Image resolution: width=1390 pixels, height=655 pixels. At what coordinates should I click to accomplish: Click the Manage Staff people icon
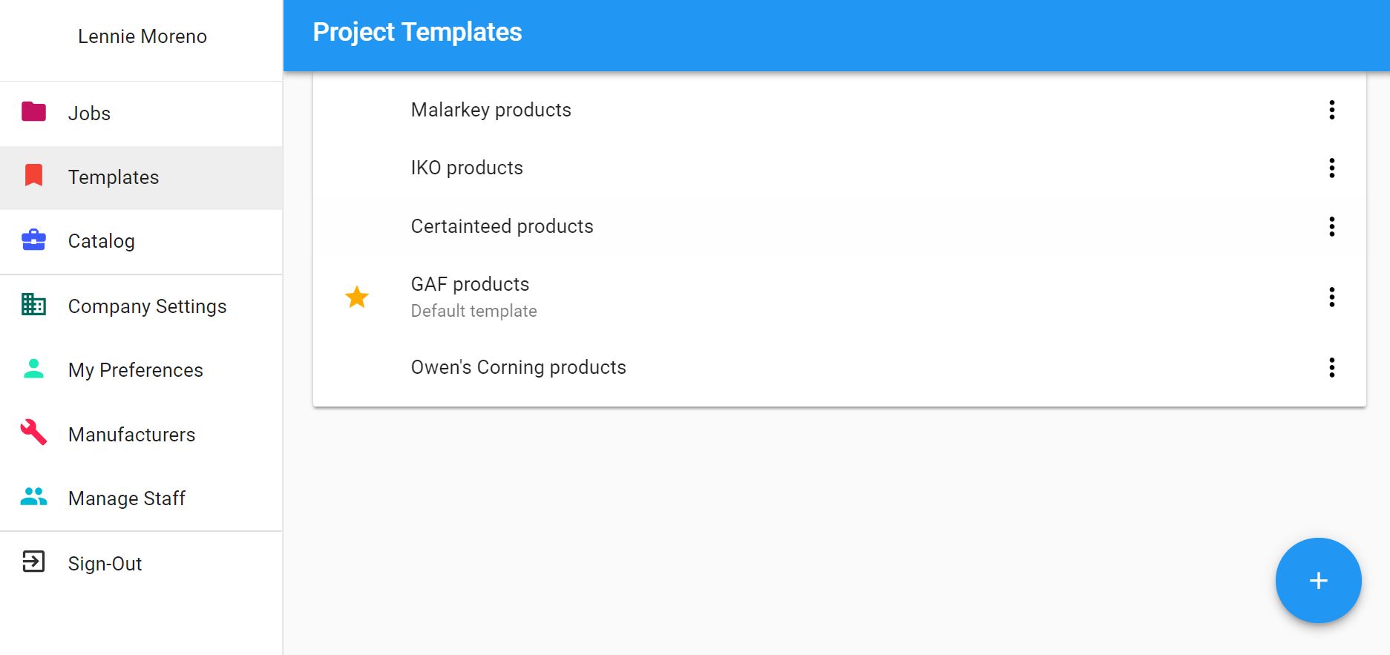(34, 497)
